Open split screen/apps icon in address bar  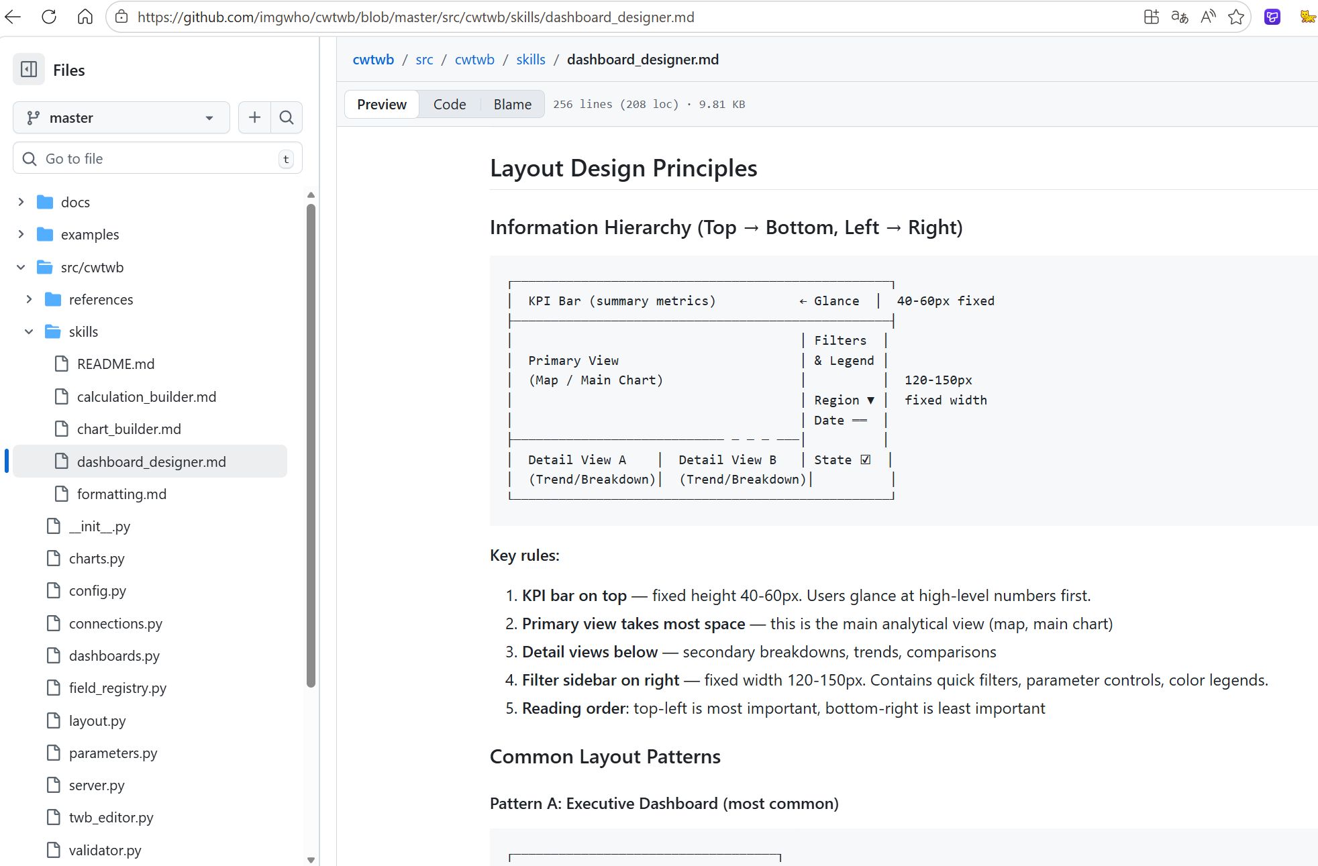pos(1152,17)
